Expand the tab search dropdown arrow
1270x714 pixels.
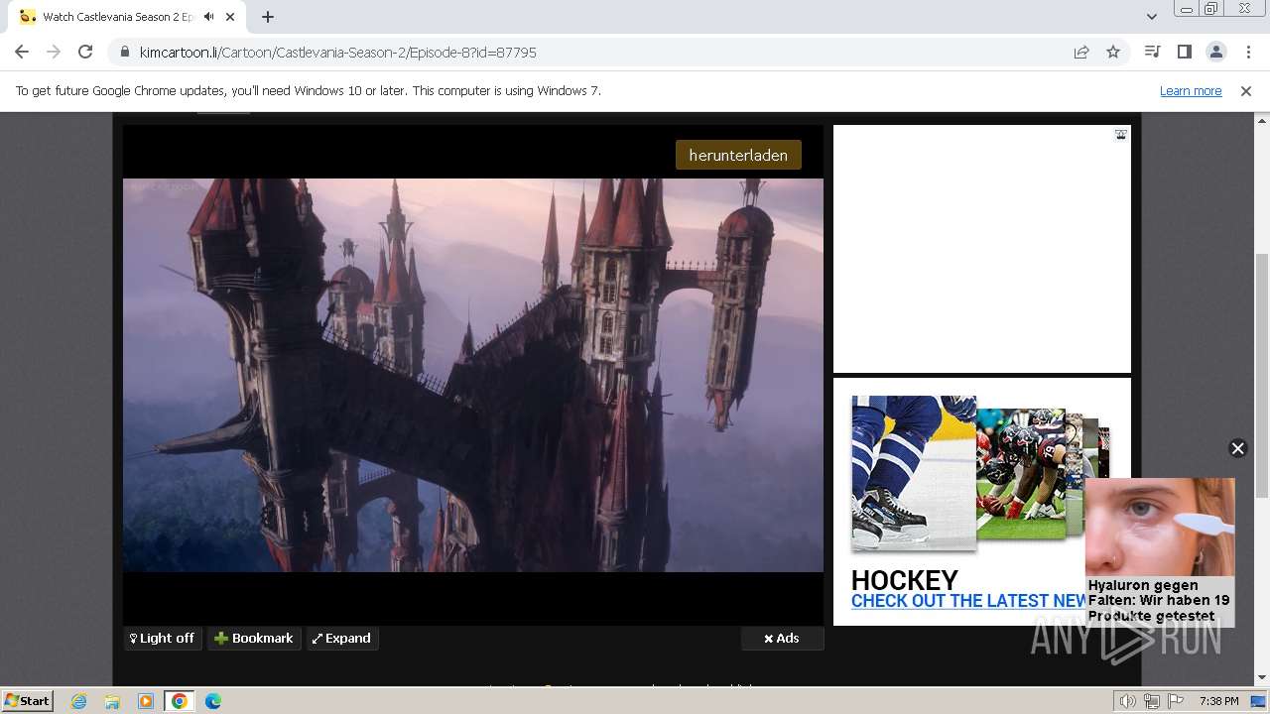tap(1152, 17)
